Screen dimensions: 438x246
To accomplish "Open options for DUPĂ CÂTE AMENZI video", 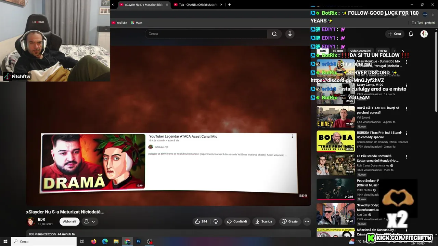I will pyautogui.click(x=407, y=109).
